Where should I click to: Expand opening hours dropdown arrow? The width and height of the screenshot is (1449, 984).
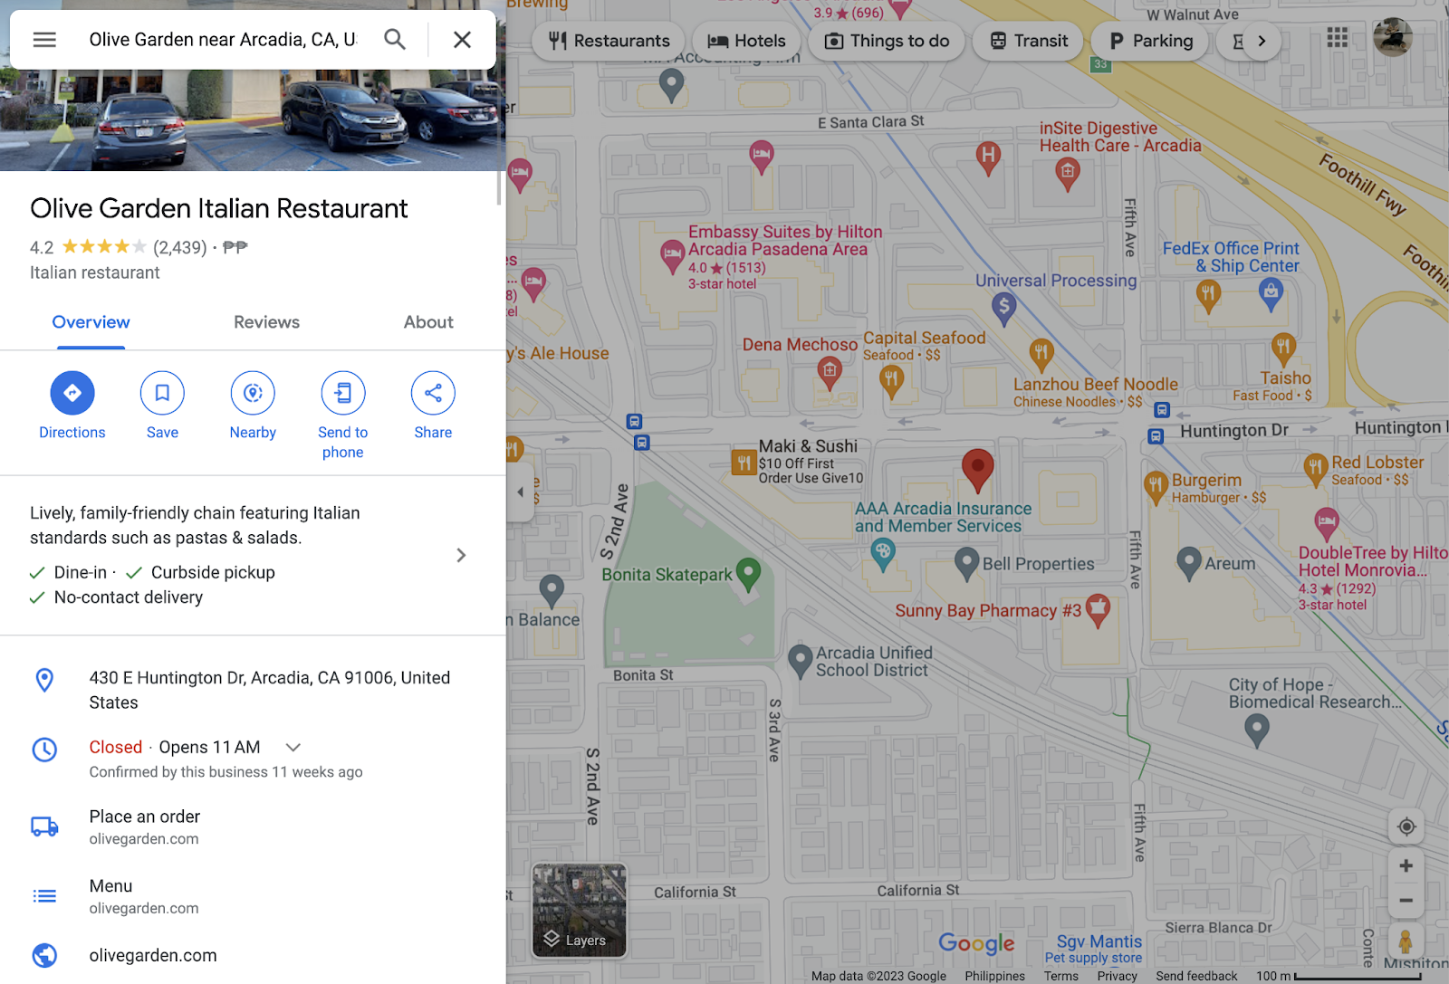coord(293,748)
